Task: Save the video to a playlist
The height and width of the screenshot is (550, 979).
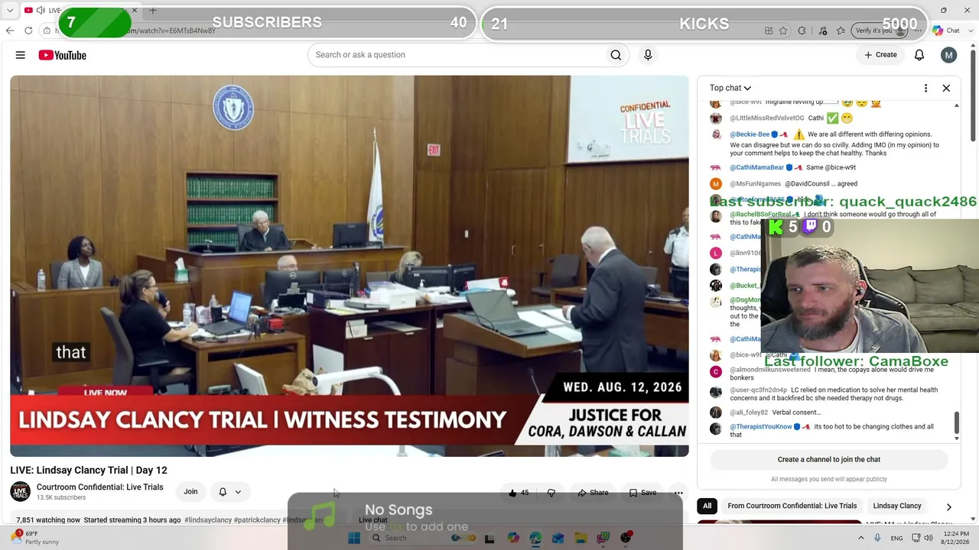Action: point(642,493)
